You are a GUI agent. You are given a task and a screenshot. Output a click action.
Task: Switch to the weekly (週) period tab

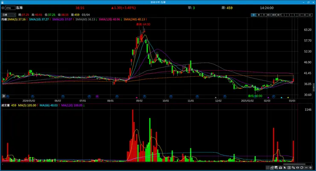[259, 15]
